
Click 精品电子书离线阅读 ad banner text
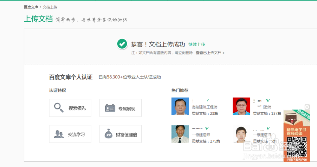[x=296, y=132]
